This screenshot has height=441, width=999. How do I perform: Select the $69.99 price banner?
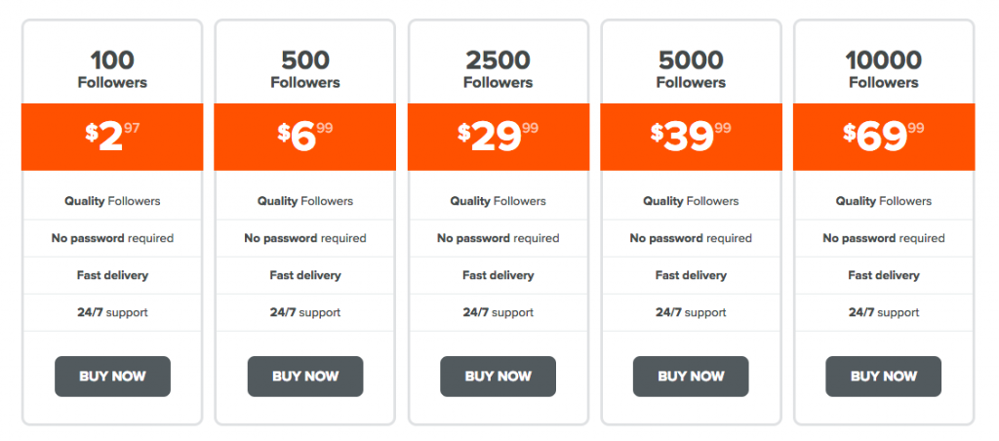pyautogui.click(x=883, y=137)
